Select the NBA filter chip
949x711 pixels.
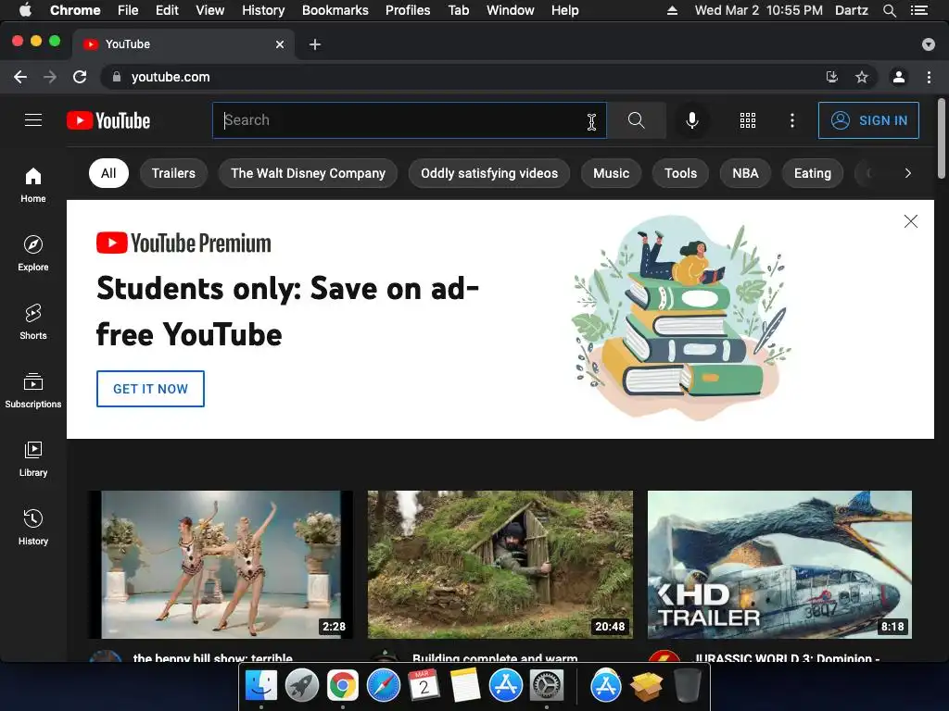(x=745, y=173)
